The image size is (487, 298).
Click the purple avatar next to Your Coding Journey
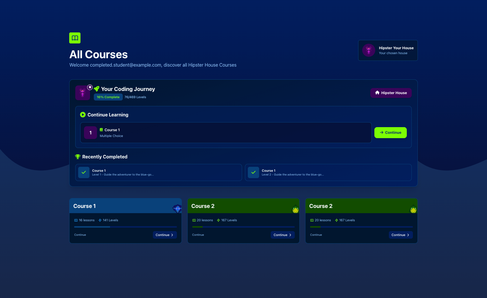tap(83, 93)
